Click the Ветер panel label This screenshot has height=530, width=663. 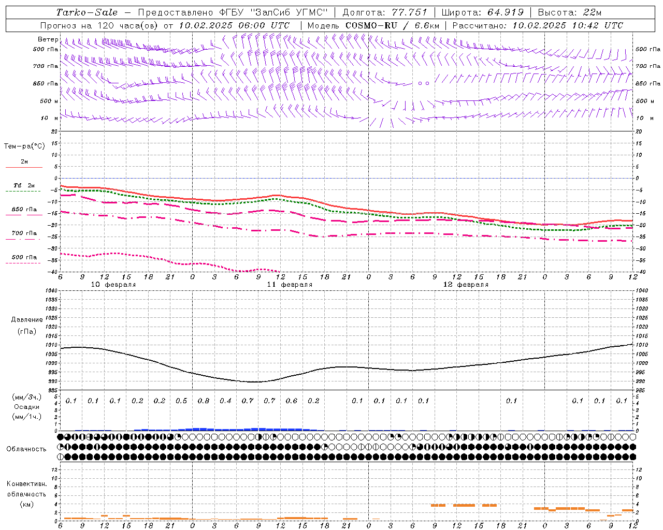click(48, 39)
